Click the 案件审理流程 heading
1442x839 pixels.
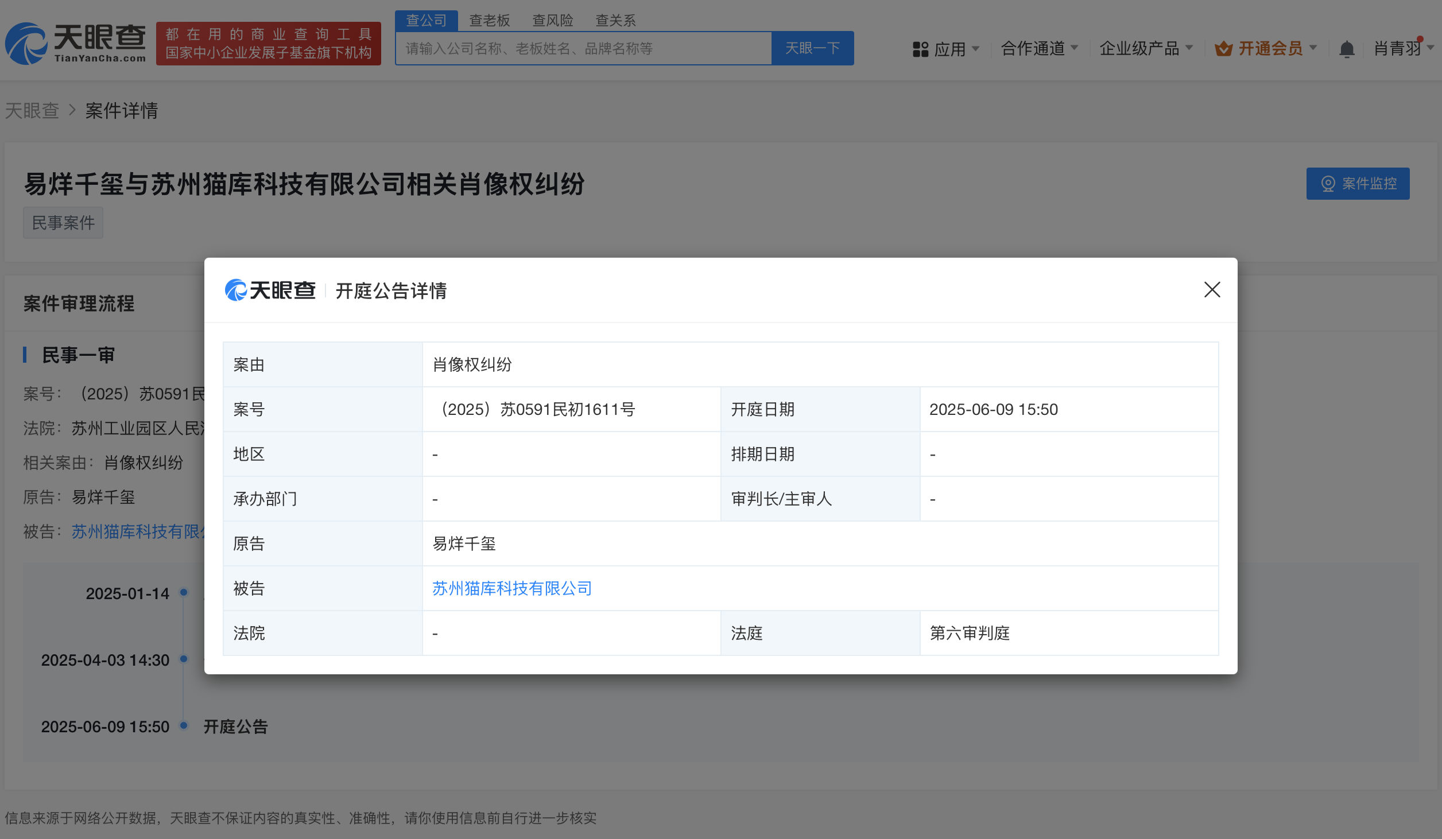pos(79,304)
